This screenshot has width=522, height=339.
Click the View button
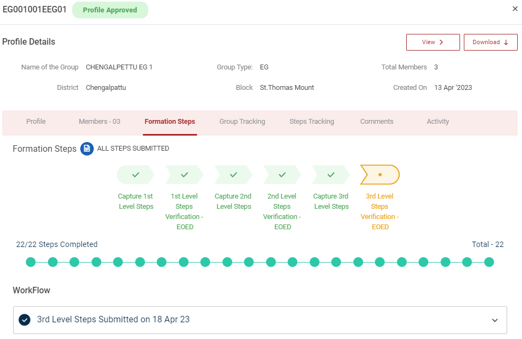click(x=433, y=43)
